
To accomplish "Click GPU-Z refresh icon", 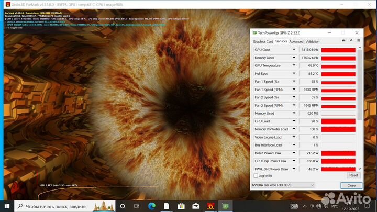I will 351,41.
